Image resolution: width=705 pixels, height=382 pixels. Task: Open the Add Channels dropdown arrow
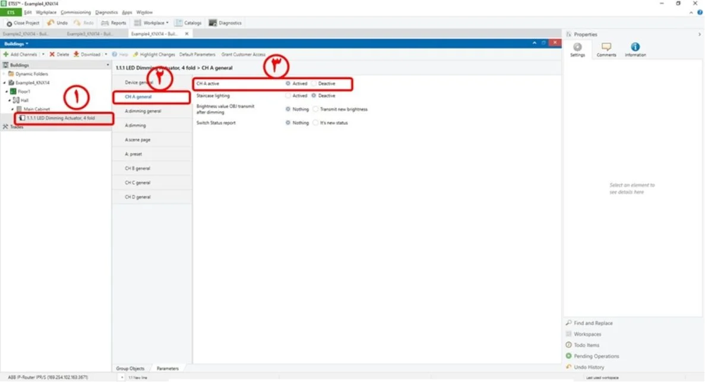click(x=43, y=55)
